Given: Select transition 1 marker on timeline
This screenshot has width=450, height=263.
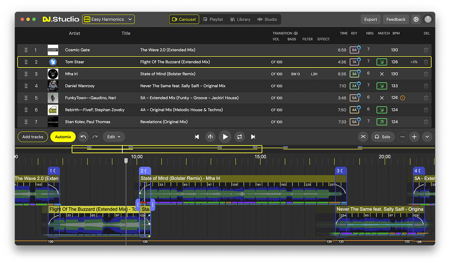Looking at the screenshot, I should (54, 171).
